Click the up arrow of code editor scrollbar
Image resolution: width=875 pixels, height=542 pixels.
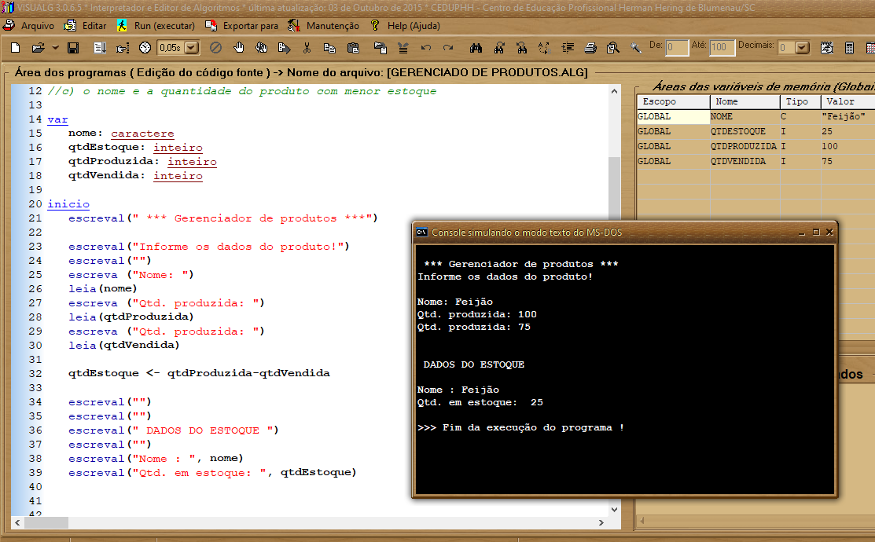pyautogui.click(x=615, y=91)
